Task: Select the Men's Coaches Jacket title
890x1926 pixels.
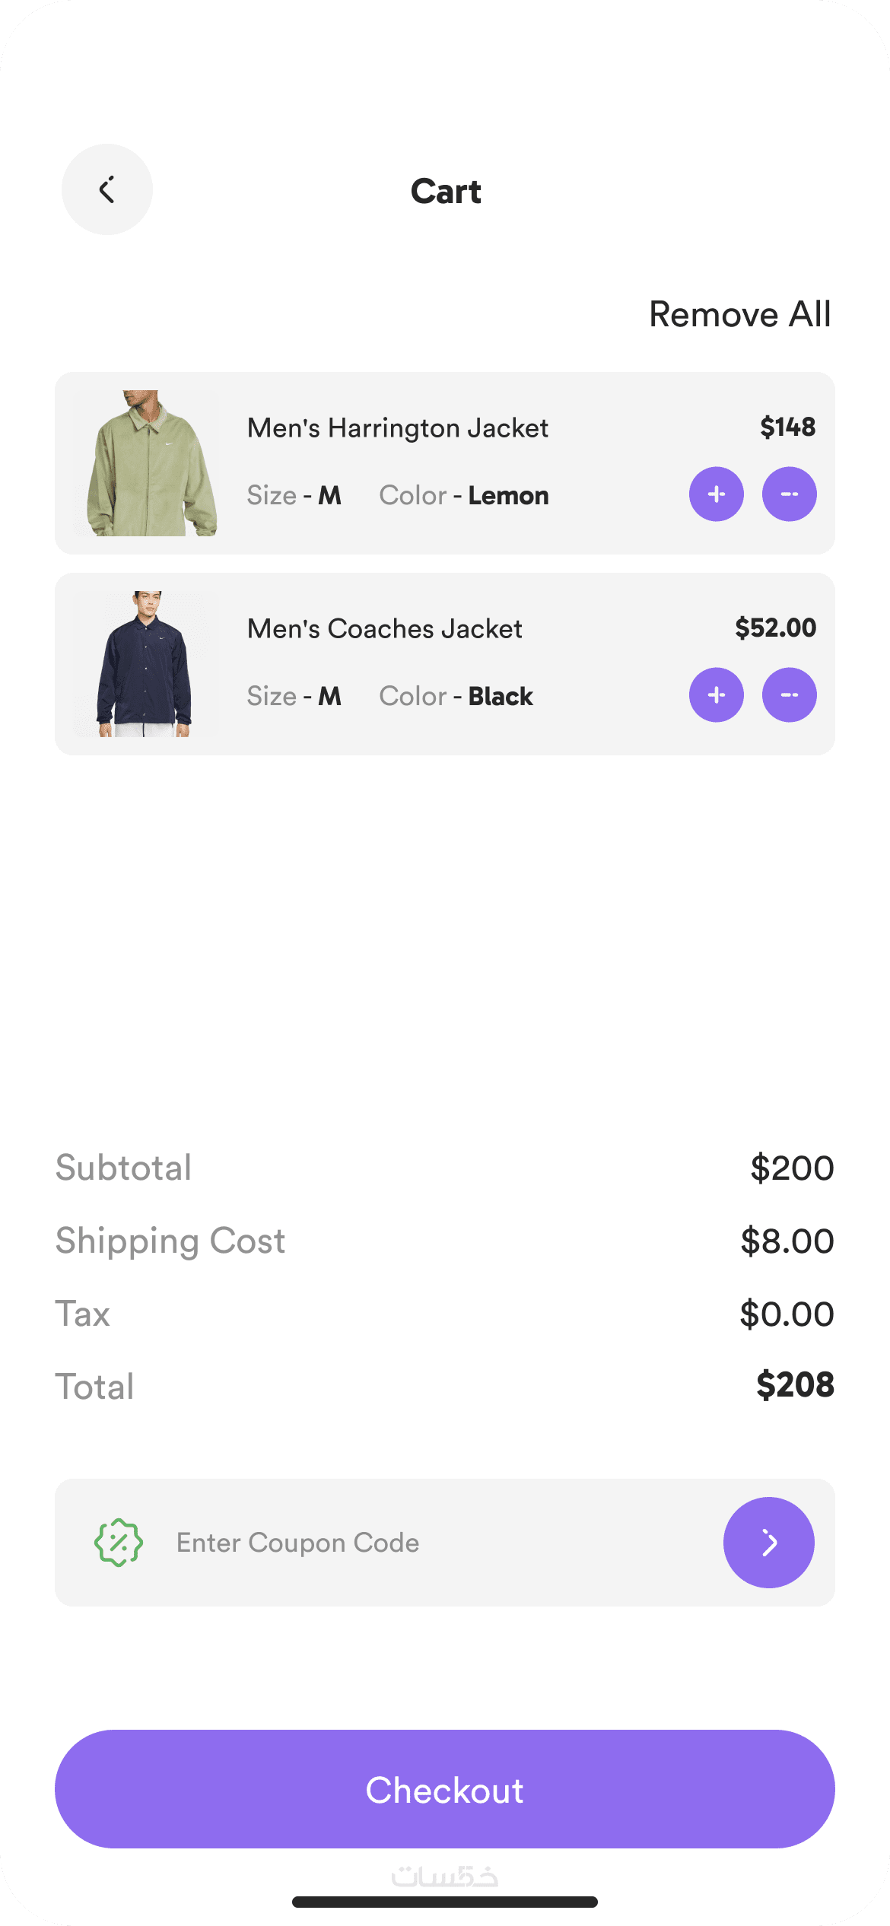Action: (x=384, y=629)
